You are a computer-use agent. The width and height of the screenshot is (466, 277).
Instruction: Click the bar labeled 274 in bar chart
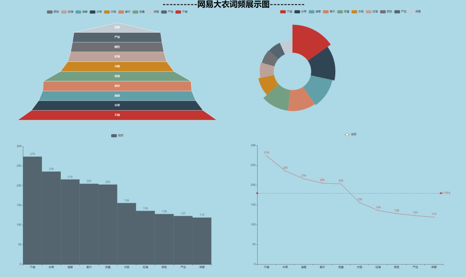32,210
